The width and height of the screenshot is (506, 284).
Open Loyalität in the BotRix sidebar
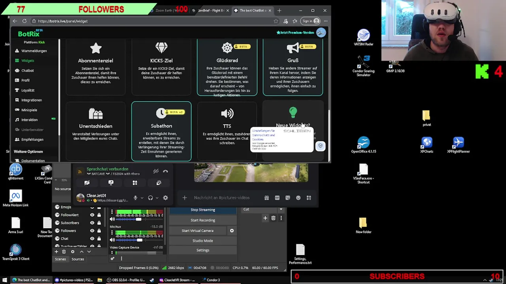pyautogui.click(x=28, y=90)
